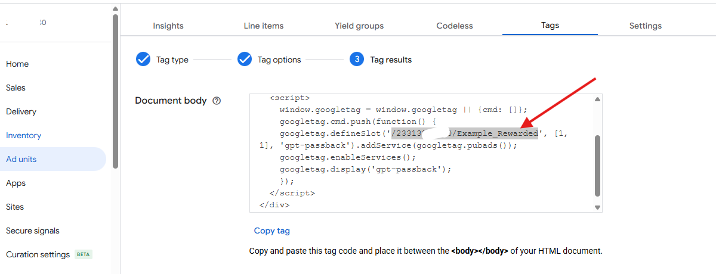Click the step 3 Tag results circle
This screenshot has height=274, width=716.
357,60
